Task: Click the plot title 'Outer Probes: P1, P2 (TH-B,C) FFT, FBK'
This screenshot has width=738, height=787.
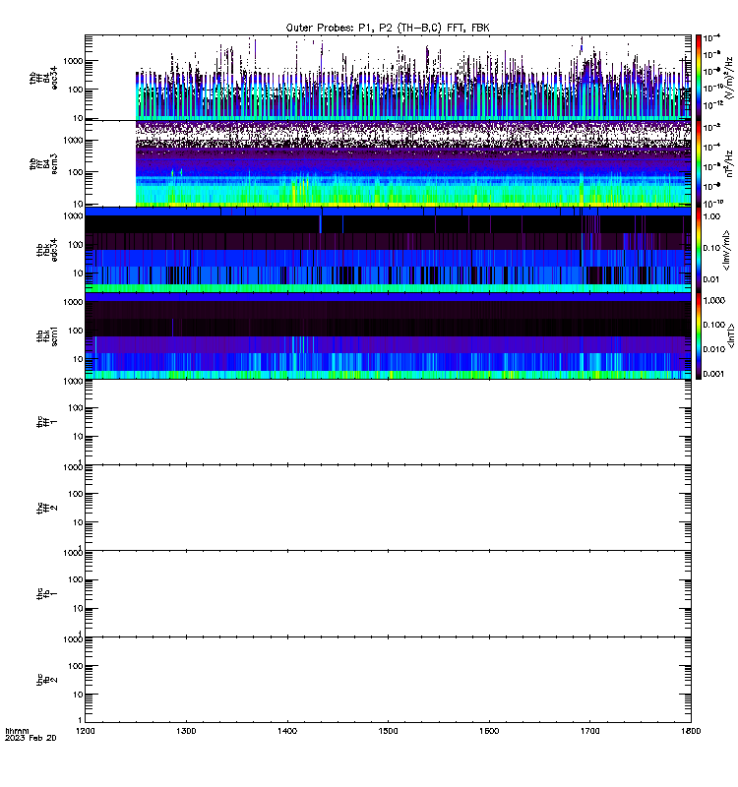Action: click(x=388, y=29)
